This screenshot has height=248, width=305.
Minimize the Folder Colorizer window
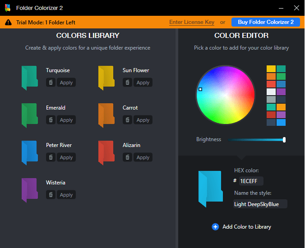[281, 8]
